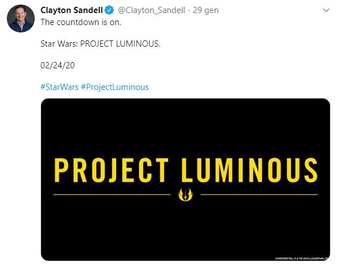Click the separator dot before 29 gen
This screenshot has height=267, width=338.
coord(189,10)
